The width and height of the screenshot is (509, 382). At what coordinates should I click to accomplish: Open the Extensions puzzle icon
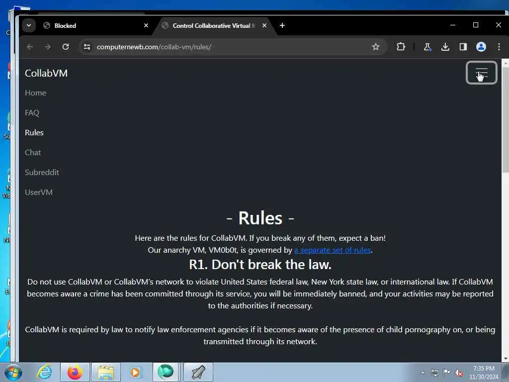click(401, 47)
